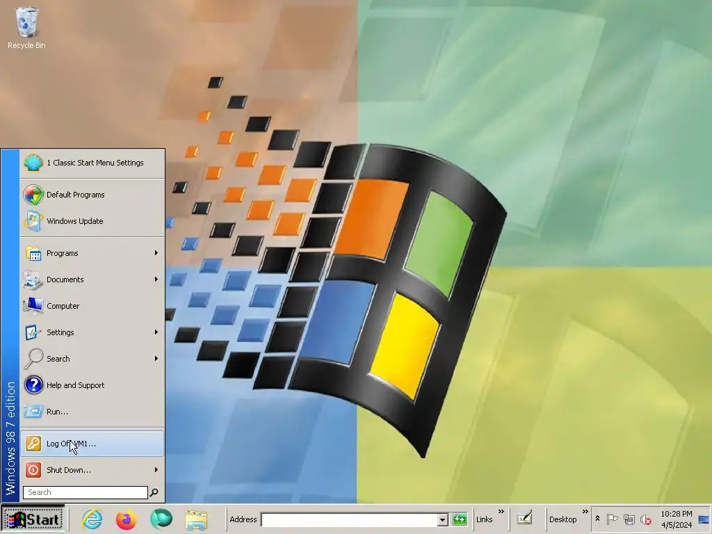The height and width of the screenshot is (534, 712).
Task: Click the search magnifier button beside Search box
Action: [x=154, y=492]
